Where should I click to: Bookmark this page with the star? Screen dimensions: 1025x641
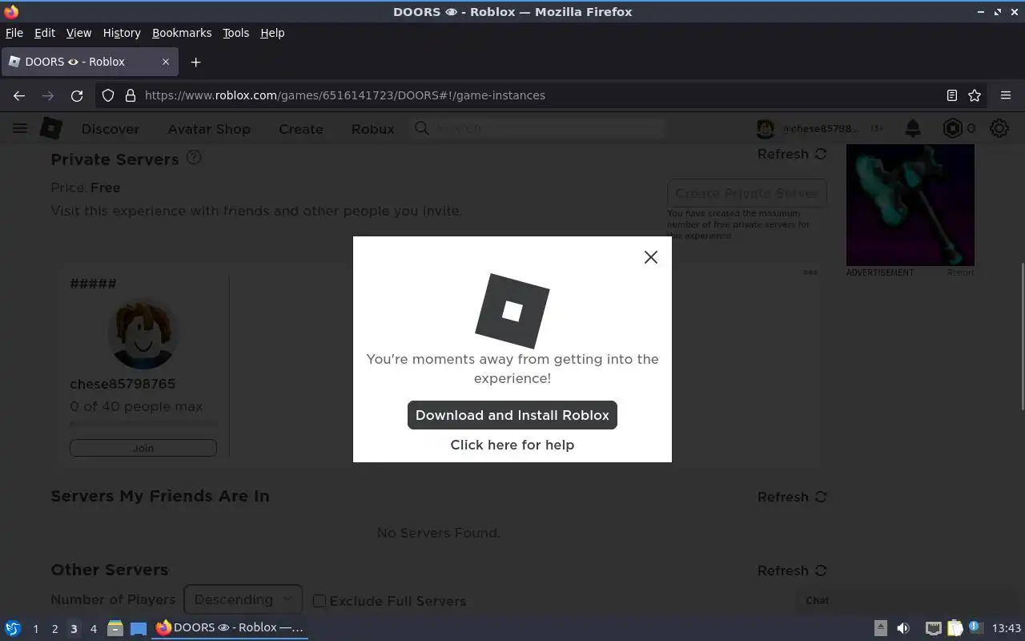point(975,95)
